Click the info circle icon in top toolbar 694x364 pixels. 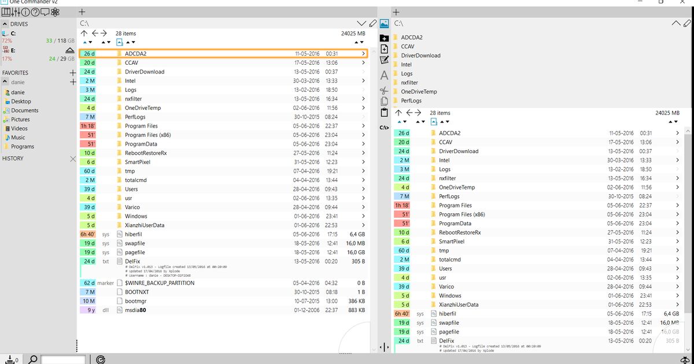(25, 12)
